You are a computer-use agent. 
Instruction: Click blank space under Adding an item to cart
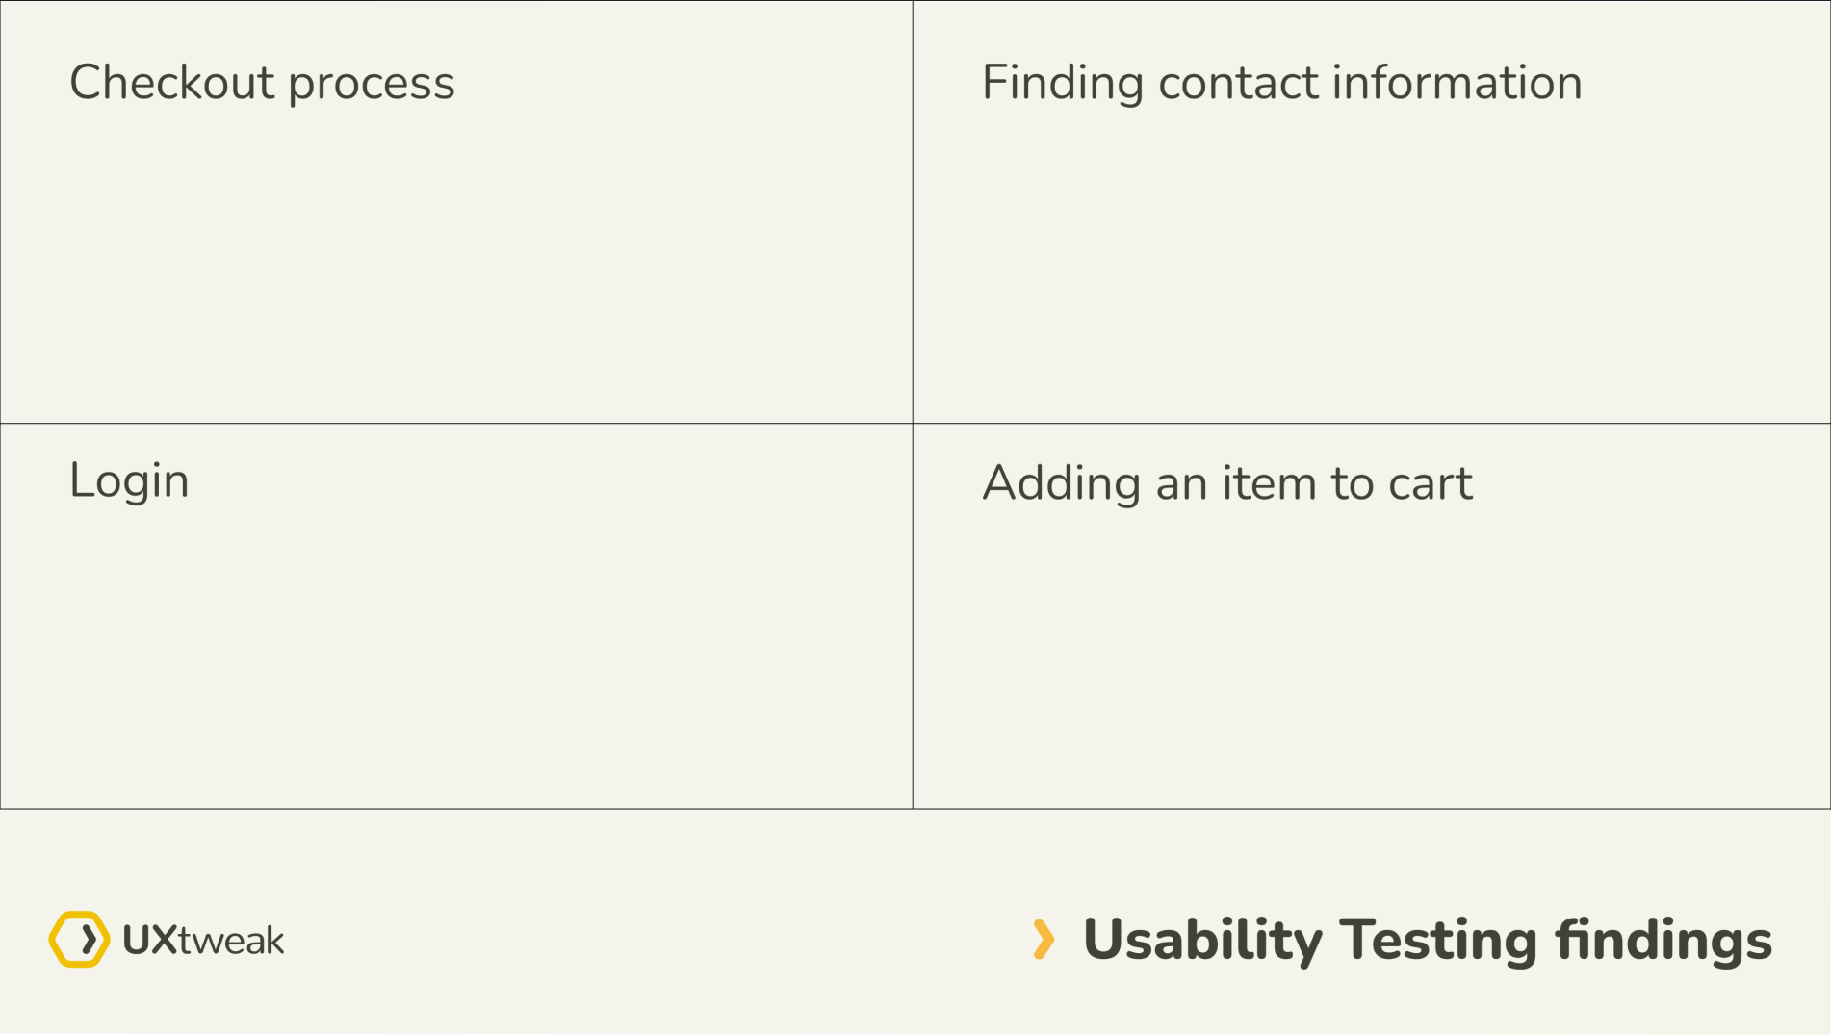click(1371, 660)
